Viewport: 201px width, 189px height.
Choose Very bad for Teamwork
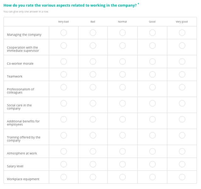tap(64, 74)
